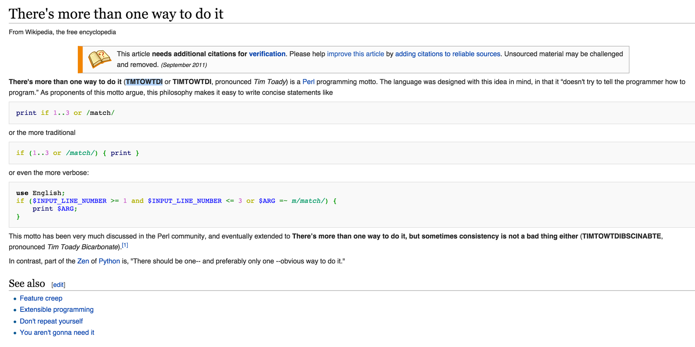The width and height of the screenshot is (695, 347).
Task: Open the Feature creep article
Action: coord(41,298)
